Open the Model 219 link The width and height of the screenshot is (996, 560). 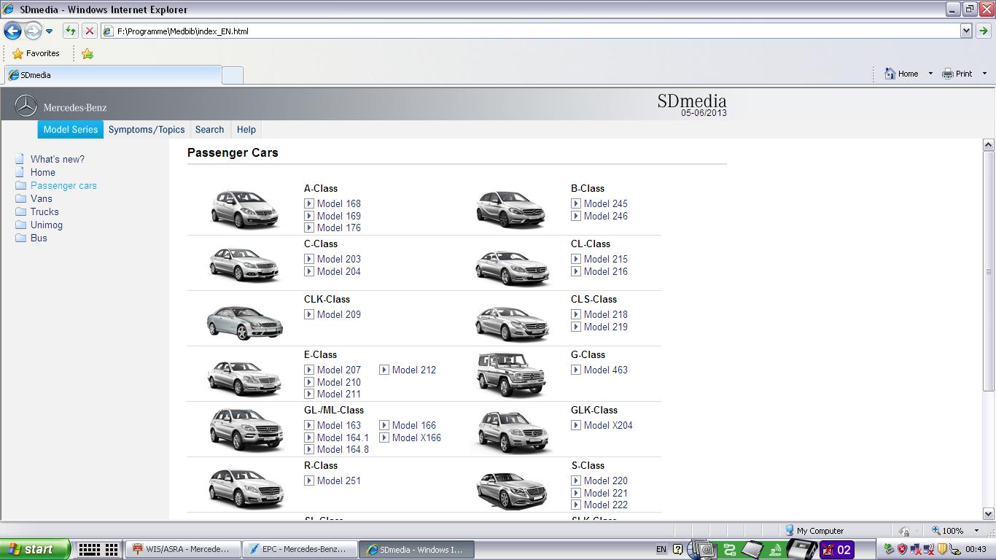click(x=605, y=327)
